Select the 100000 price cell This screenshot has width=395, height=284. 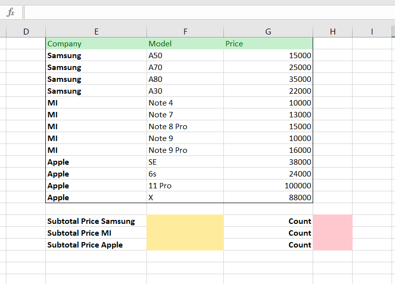[x=268, y=185]
